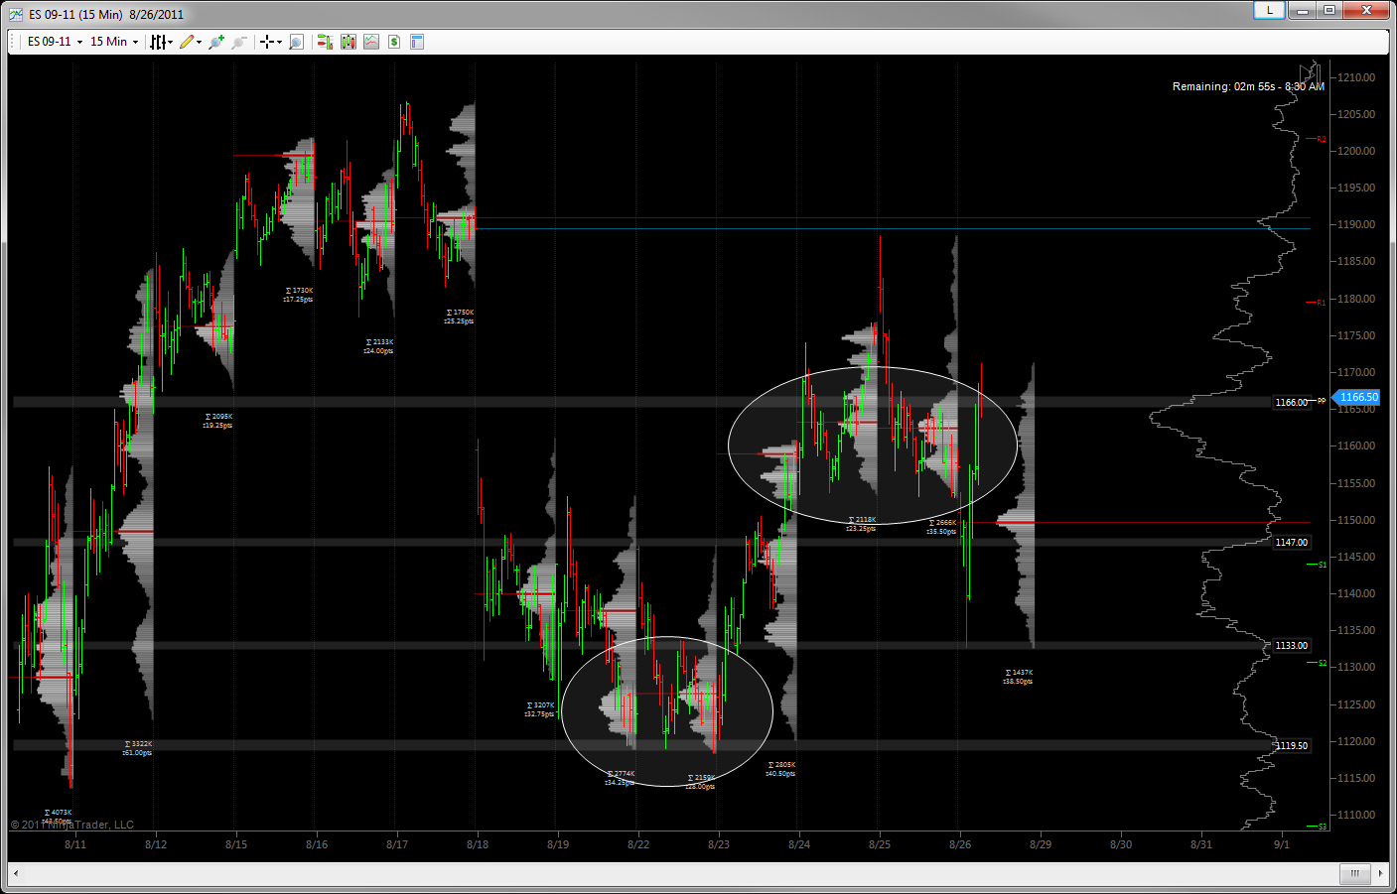Click the L link button in title bar
1397x894 pixels.
point(1270,10)
